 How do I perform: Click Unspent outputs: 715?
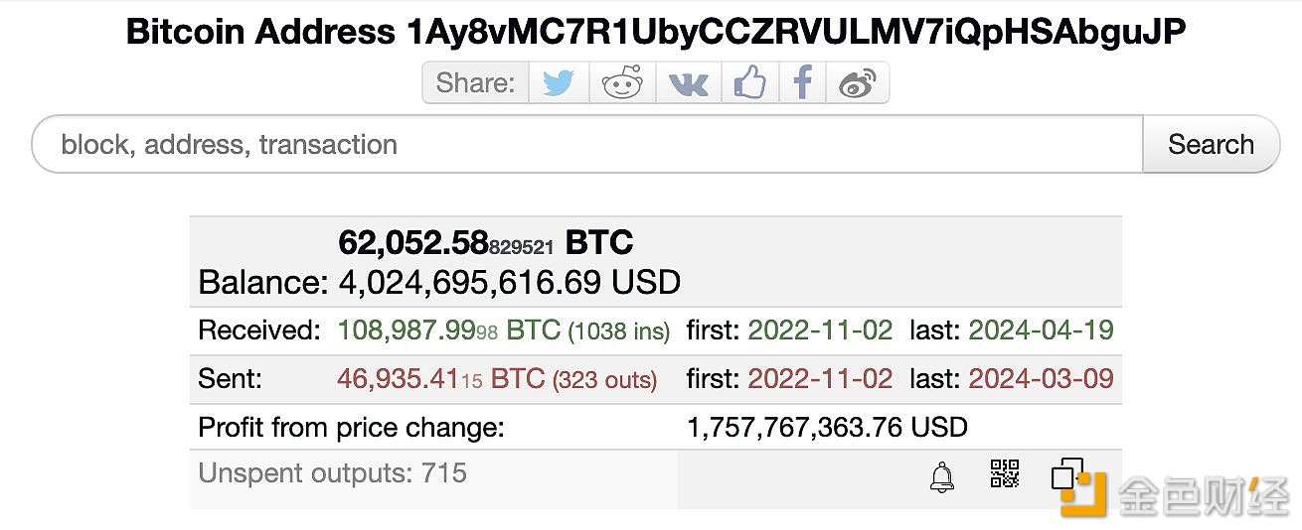click(333, 473)
